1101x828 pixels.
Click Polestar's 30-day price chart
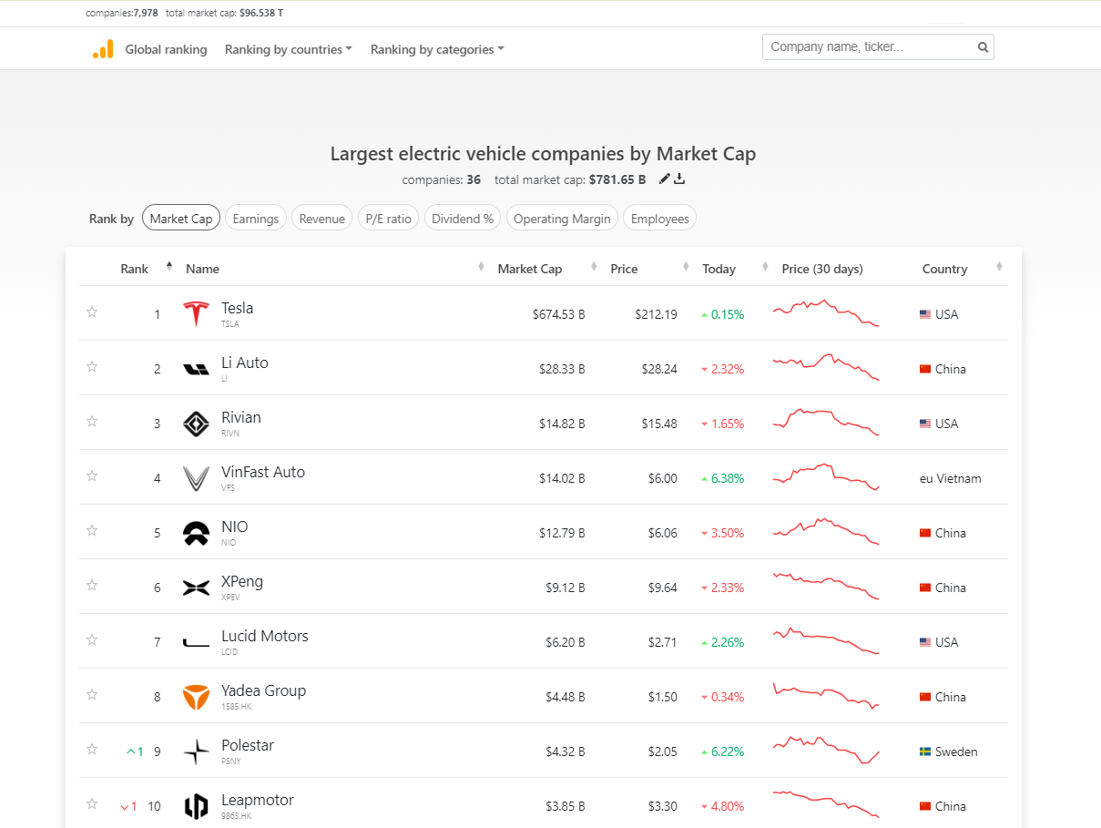pyautogui.click(x=826, y=750)
